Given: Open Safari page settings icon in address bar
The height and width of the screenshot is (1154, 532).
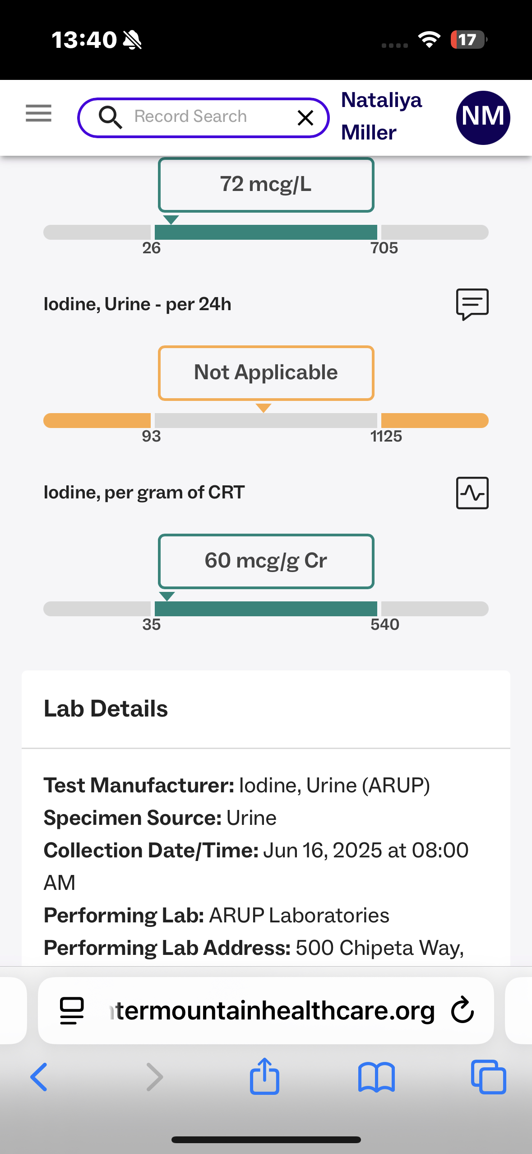Looking at the screenshot, I should (x=72, y=1010).
